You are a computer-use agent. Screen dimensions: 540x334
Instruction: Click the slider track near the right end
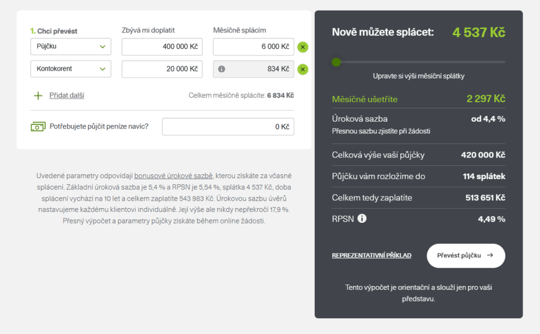tap(496, 62)
